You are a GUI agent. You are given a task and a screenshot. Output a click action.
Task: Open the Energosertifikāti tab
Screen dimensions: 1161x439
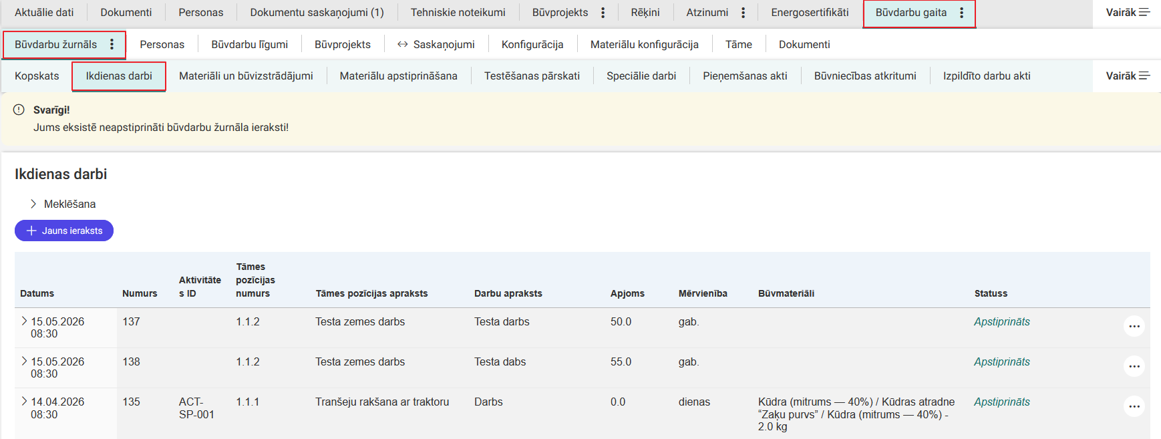810,12
